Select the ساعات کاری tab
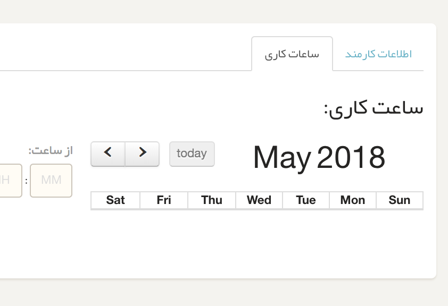The image size is (448, 306). click(292, 54)
